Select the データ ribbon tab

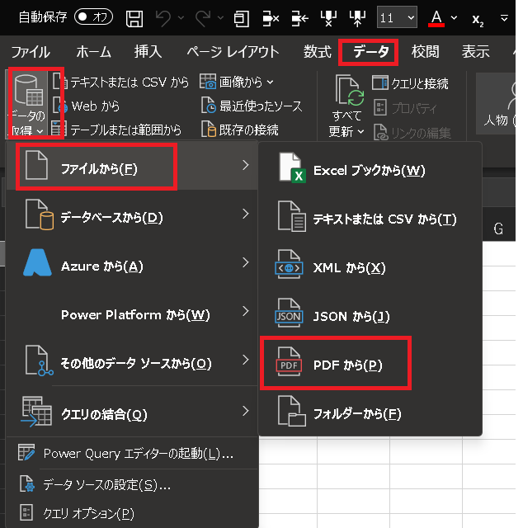tap(370, 52)
